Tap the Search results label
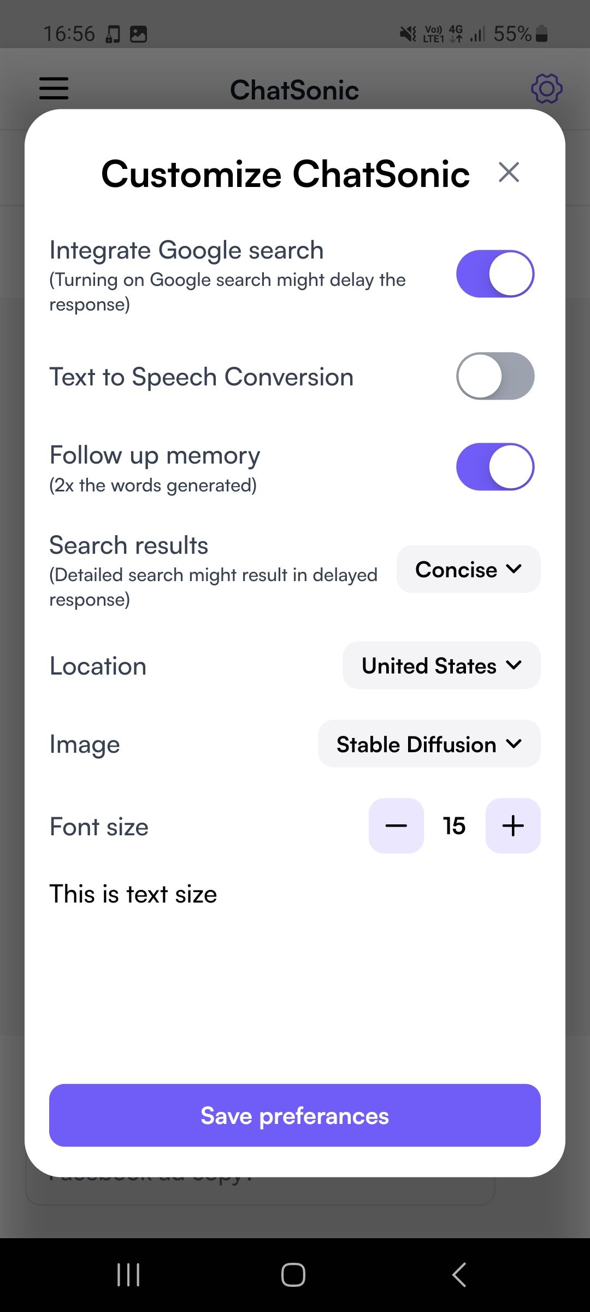The image size is (590, 1312). pyautogui.click(x=128, y=544)
